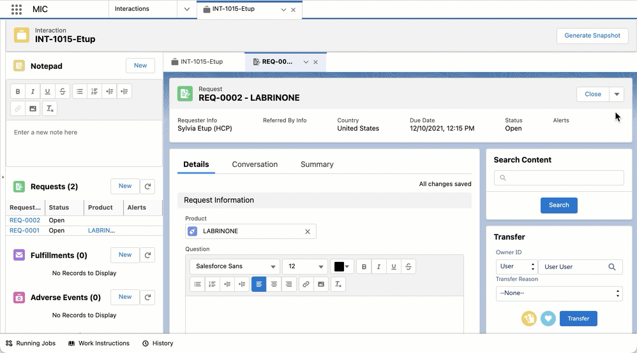637x353 pixels.
Task: Refresh the Adverse Events list
Action: [x=147, y=298]
